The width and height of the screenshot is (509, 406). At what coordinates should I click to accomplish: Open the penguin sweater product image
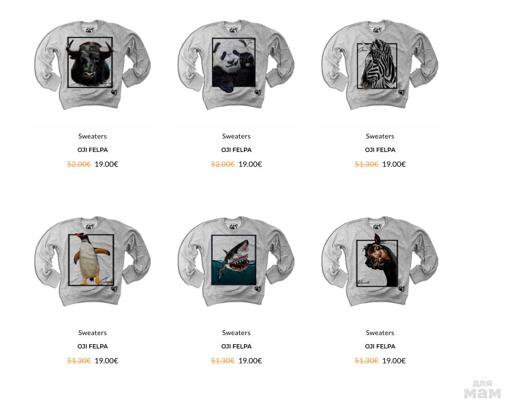click(x=93, y=261)
